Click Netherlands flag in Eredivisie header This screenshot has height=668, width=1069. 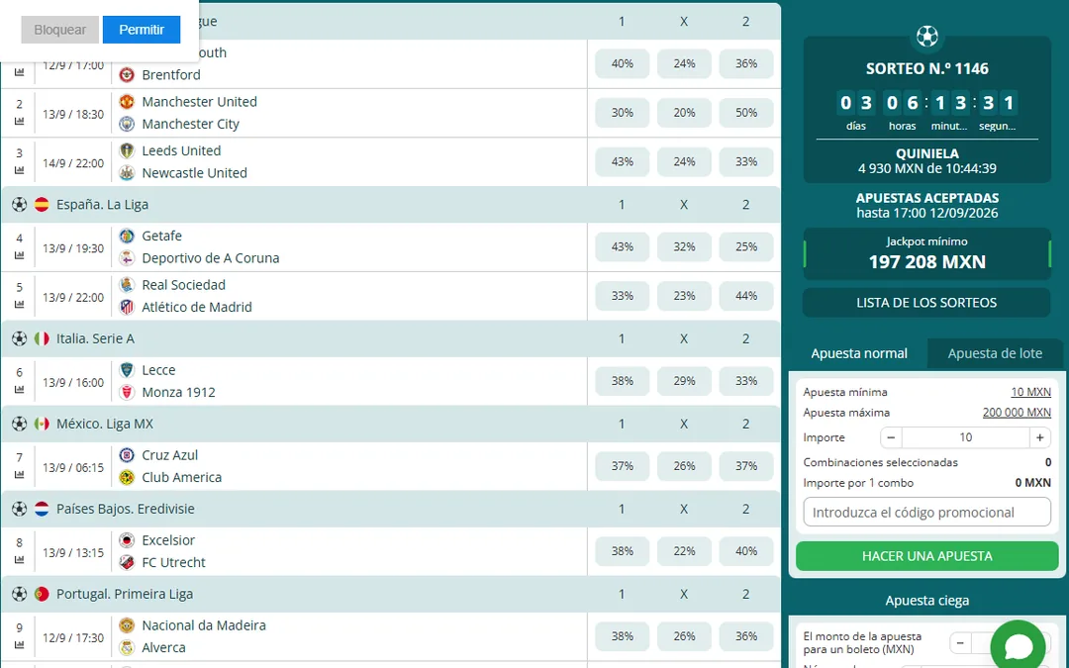click(42, 510)
